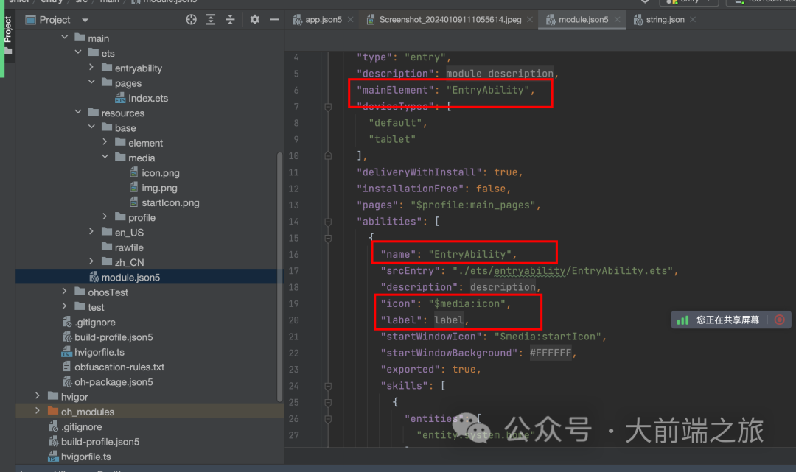Expand the zh_CN folder
This screenshot has height=472, width=796.
pos(91,261)
